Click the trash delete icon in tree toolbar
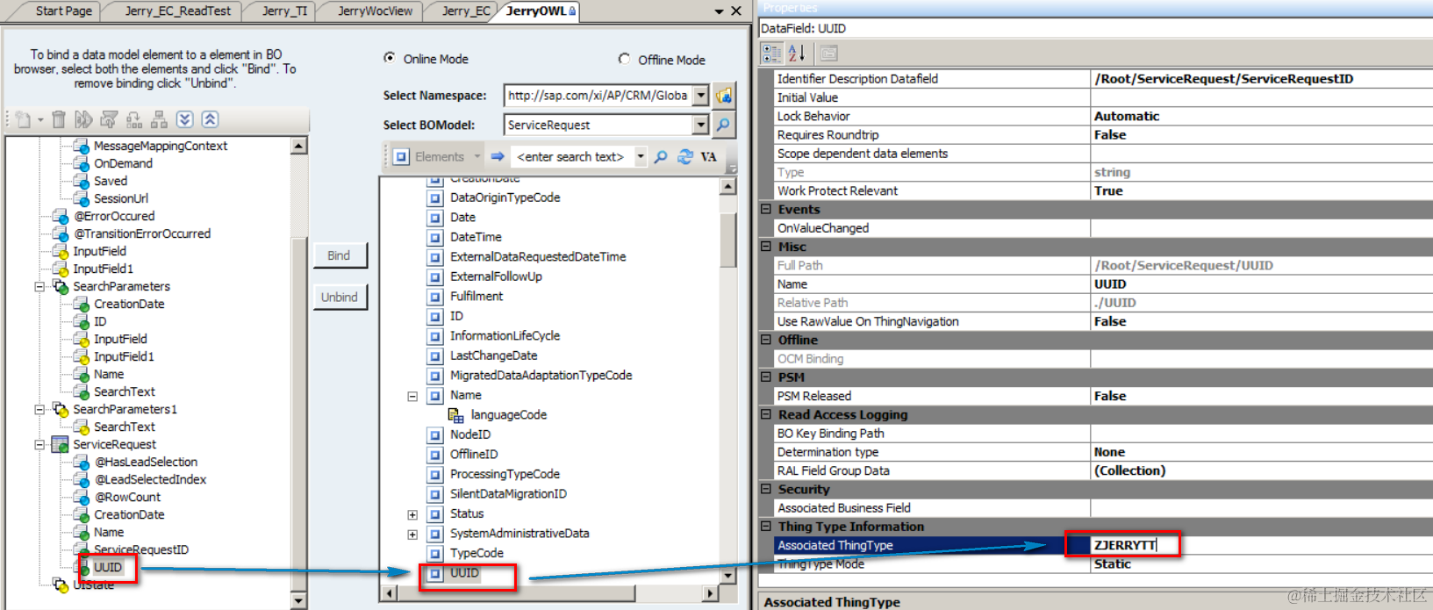Image resolution: width=1433 pixels, height=610 pixels. point(59,119)
